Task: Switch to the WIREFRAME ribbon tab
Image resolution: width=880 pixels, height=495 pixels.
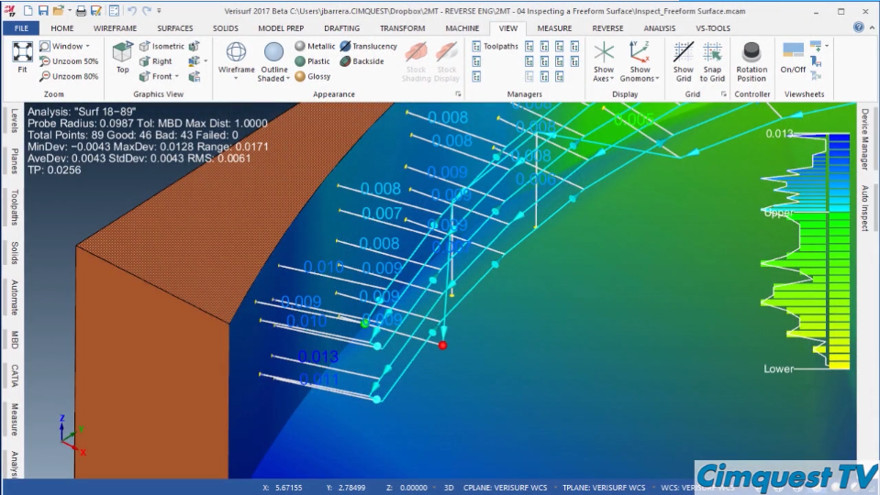Action: [115, 28]
